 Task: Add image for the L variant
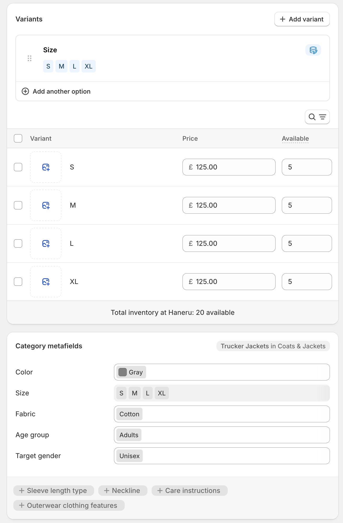(46, 243)
